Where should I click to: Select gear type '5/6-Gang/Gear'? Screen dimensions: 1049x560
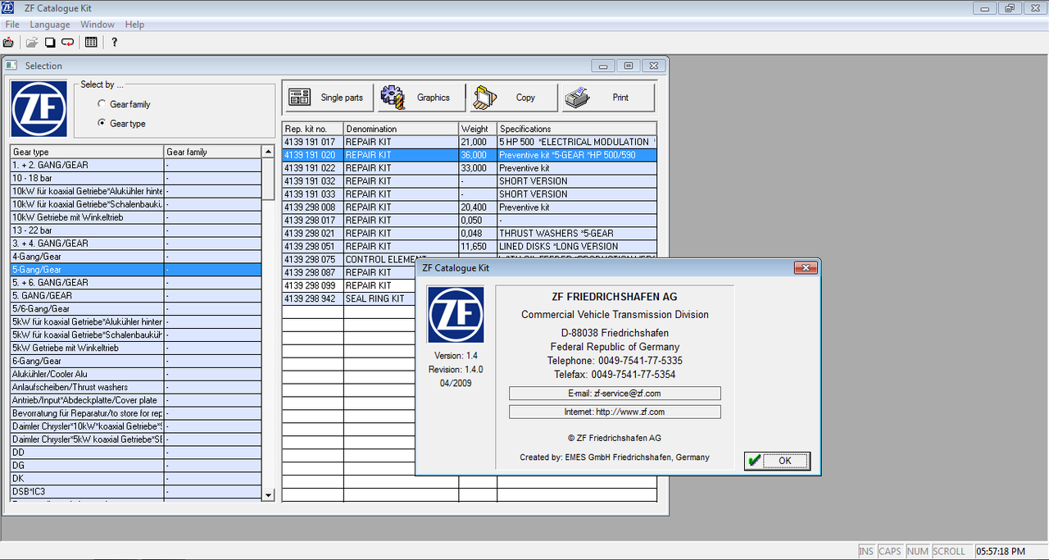click(136, 309)
